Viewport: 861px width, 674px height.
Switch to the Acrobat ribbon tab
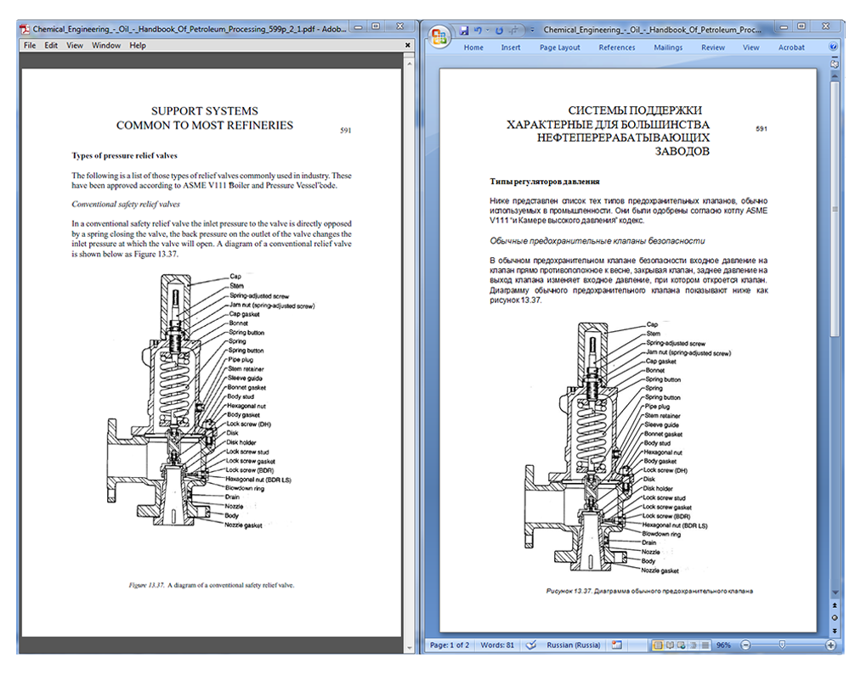point(791,48)
